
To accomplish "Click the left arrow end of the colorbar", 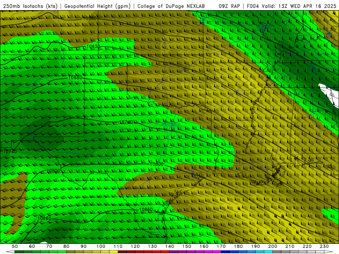I will coord(10,252).
